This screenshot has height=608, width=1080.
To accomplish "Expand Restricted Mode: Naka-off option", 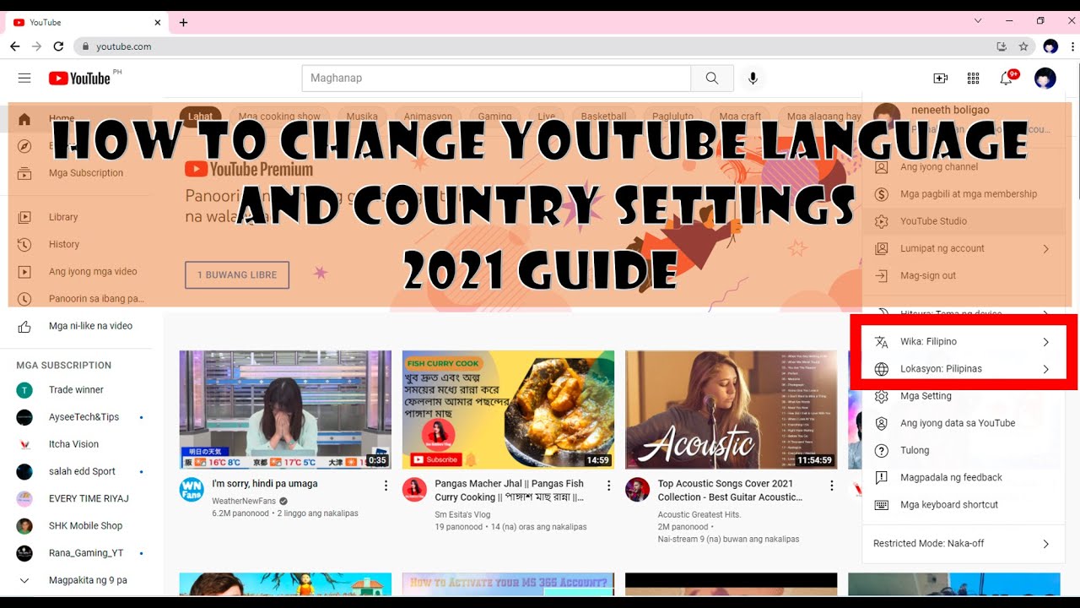I will click(962, 544).
